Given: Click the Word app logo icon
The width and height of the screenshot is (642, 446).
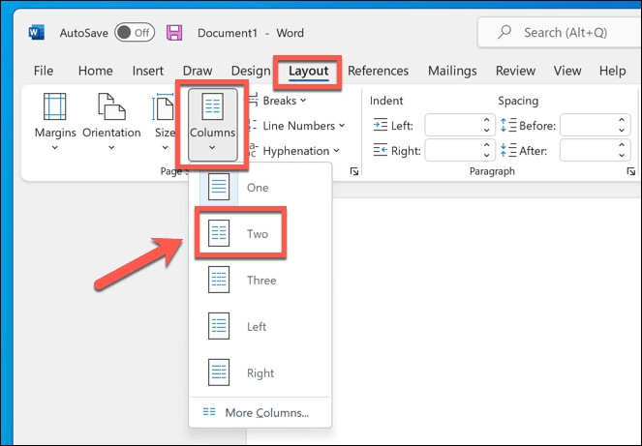Looking at the screenshot, I should (x=37, y=32).
